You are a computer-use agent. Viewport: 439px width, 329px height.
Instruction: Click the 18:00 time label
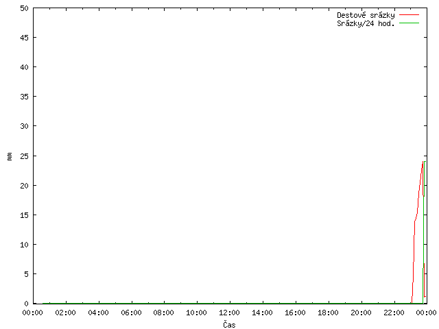coord(328,313)
